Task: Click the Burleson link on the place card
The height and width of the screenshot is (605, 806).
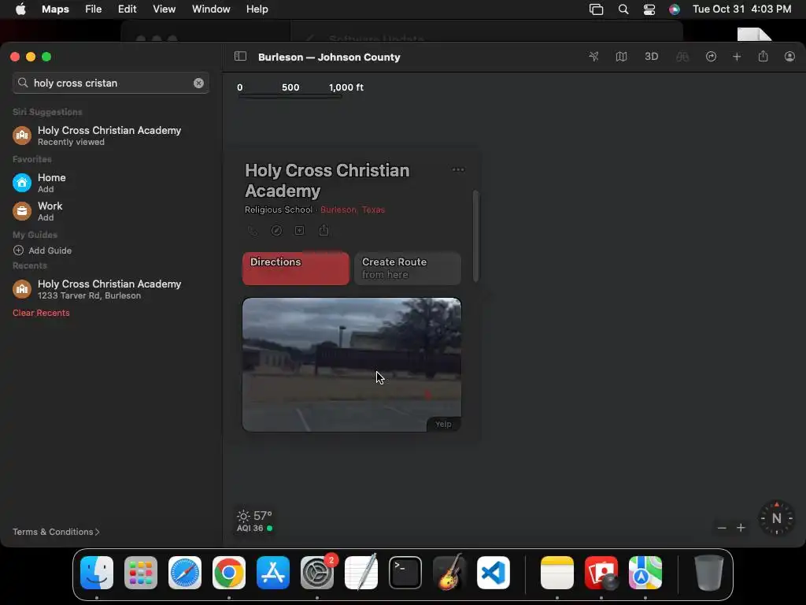Action: point(338,210)
